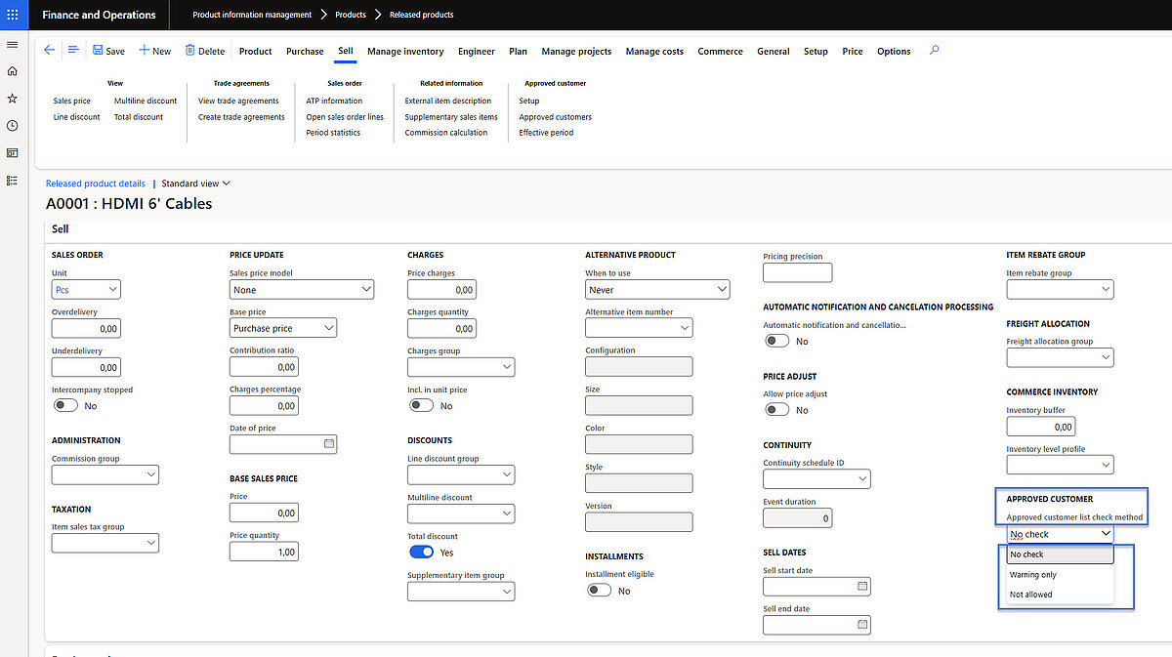This screenshot has height=657, width=1172.
Task: Click the Save button
Action: pyautogui.click(x=108, y=51)
